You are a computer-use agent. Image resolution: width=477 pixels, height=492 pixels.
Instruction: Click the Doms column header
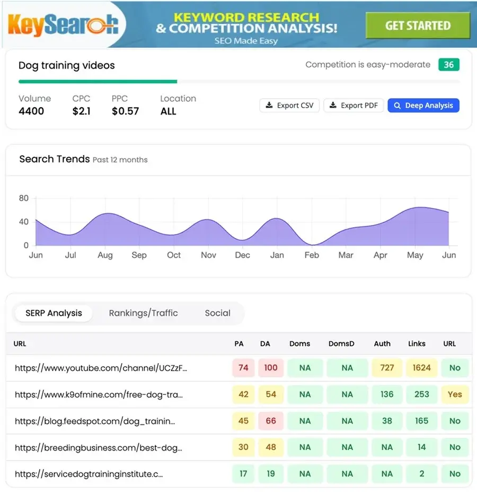click(x=299, y=343)
